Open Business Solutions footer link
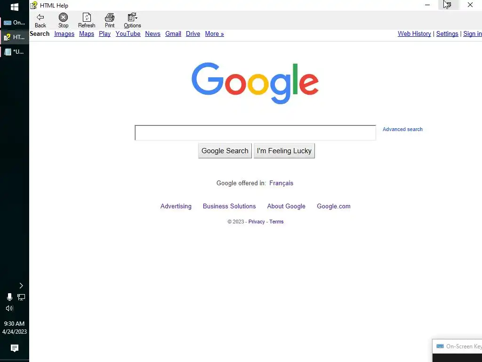The height and width of the screenshot is (362, 482). pyautogui.click(x=229, y=206)
